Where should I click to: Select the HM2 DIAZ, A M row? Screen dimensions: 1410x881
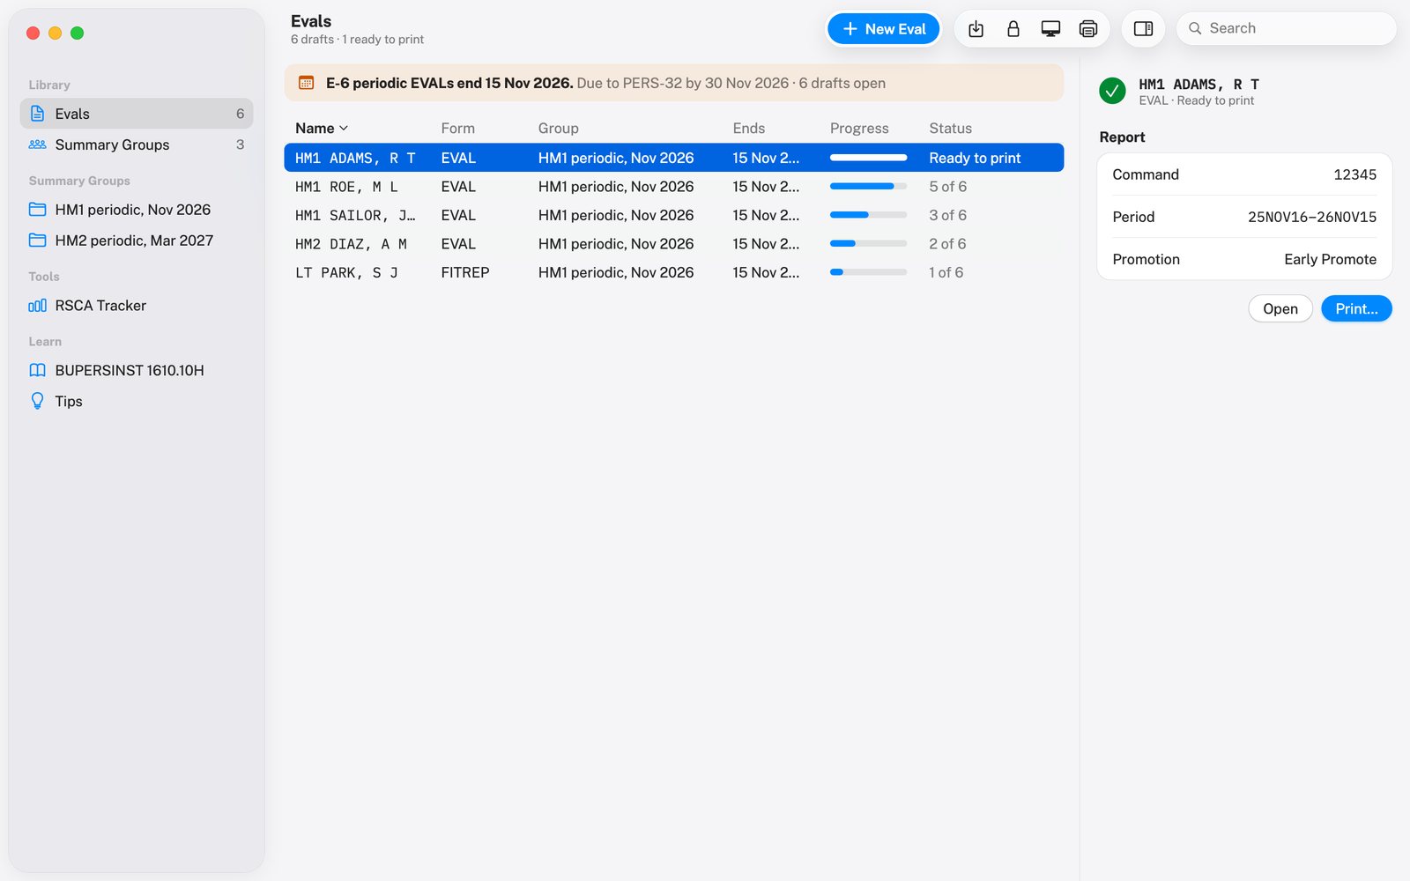673,244
